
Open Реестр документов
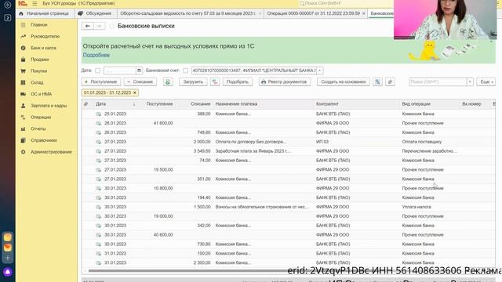tap(284, 81)
